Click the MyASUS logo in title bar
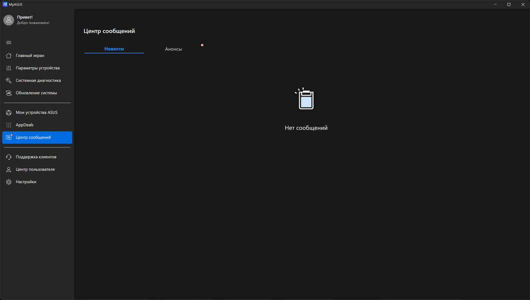Image resolution: width=530 pixels, height=300 pixels. click(x=5, y=4)
